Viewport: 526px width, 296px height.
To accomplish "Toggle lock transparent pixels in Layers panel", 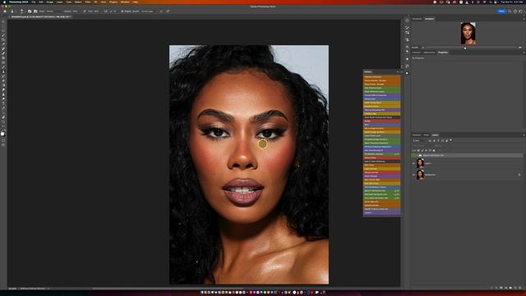I will click(x=418, y=150).
